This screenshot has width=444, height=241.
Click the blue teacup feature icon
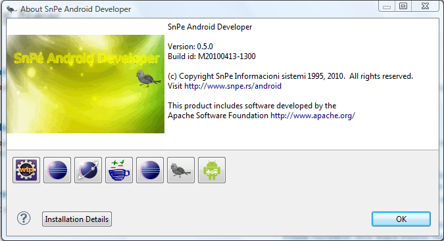point(119,170)
